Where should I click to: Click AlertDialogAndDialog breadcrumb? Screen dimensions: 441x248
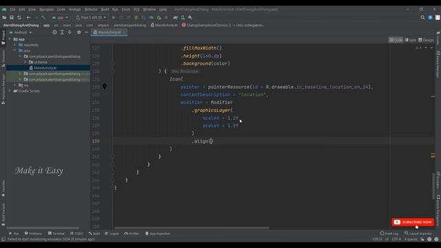point(21,25)
